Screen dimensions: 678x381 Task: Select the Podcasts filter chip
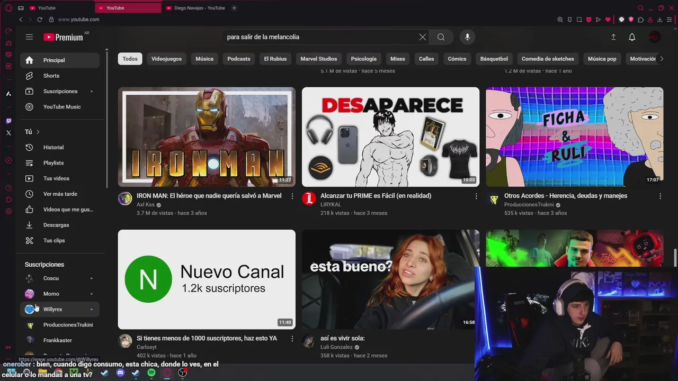click(x=239, y=59)
